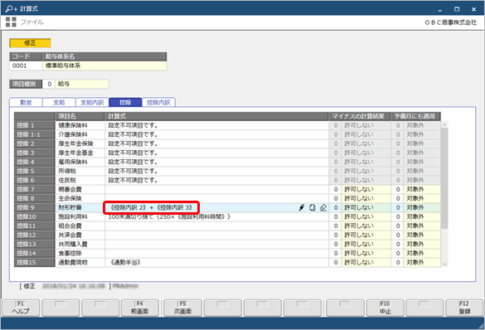The height and width of the screenshot is (330, 485).
Task: Click 対象外 cell in 生命保険 row
Action: 422,198
